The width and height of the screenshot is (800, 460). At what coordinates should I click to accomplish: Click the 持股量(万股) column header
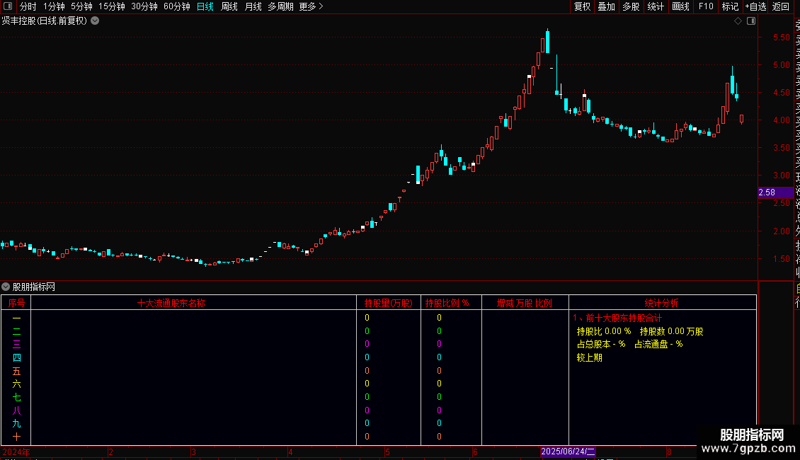[x=388, y=303]
